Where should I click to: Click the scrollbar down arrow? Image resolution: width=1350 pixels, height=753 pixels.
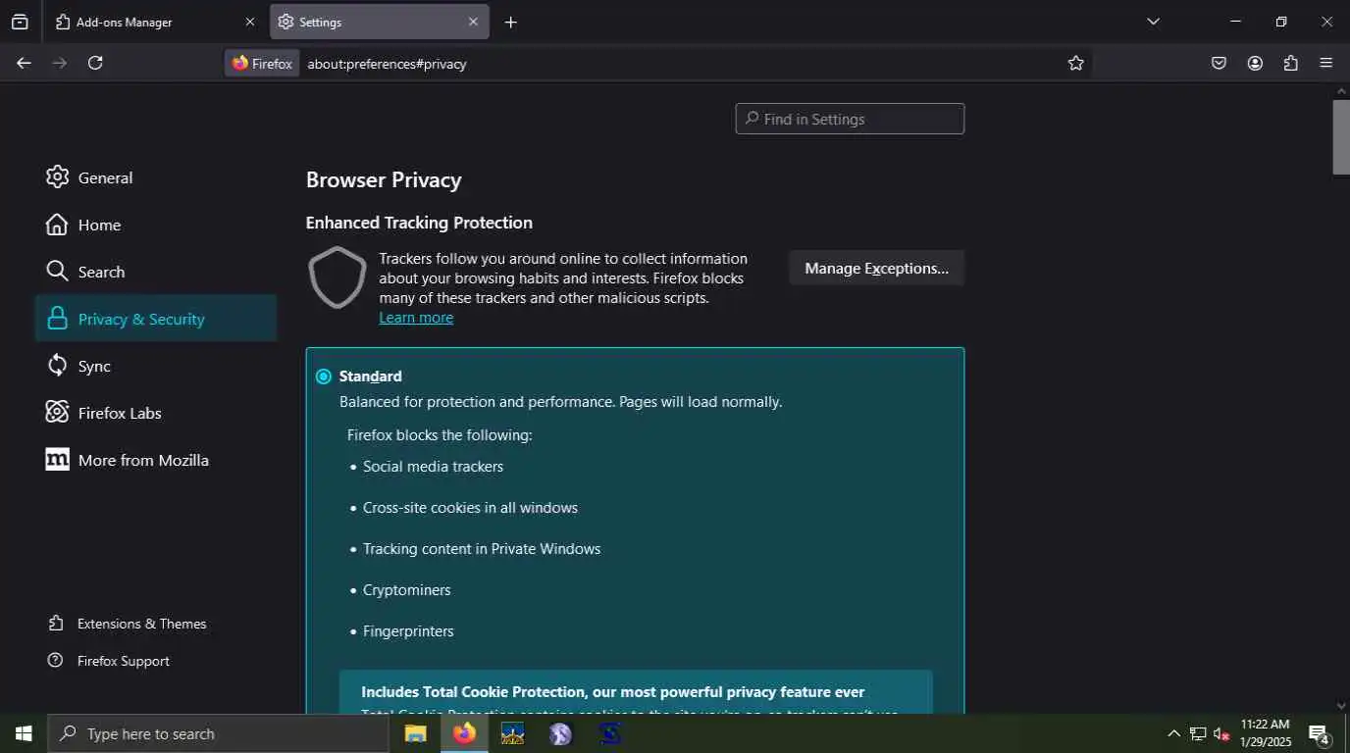(1341, 705)
